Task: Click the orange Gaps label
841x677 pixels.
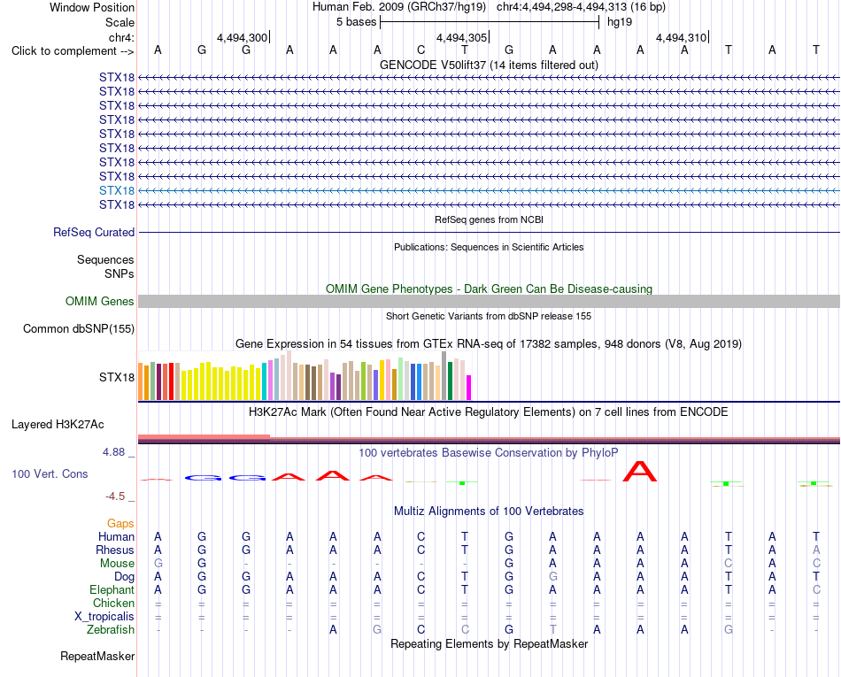Action: pos(120,524)
